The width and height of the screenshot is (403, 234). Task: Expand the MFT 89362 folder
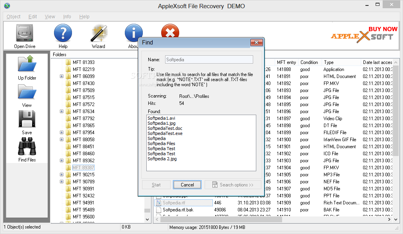tap(61, 160)
